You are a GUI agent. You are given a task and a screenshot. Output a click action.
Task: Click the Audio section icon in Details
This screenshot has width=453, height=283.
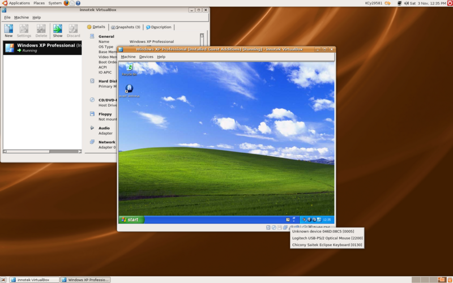click(x=92, y=128)
